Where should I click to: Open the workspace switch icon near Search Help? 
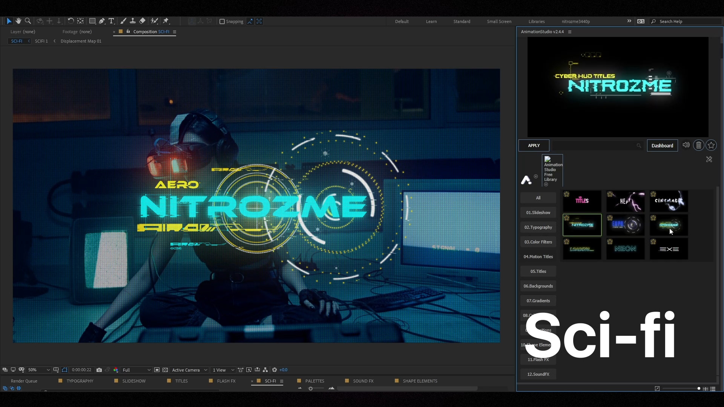point(641,21)
